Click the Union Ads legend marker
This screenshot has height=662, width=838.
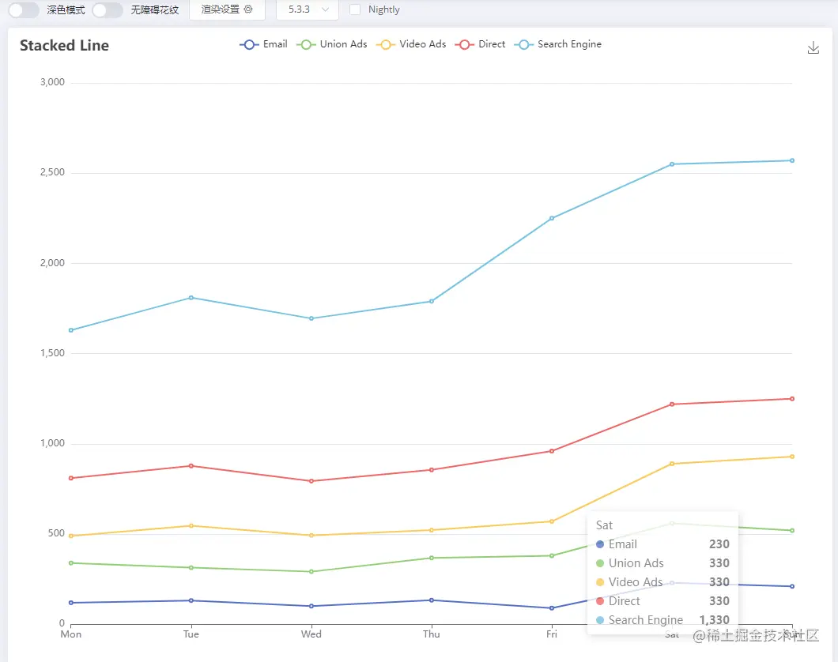click(x=306, y=45)
